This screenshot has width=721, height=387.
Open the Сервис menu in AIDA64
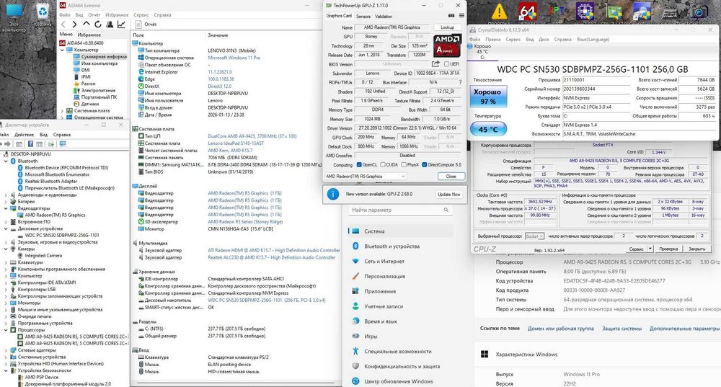(x=141, y=14)
